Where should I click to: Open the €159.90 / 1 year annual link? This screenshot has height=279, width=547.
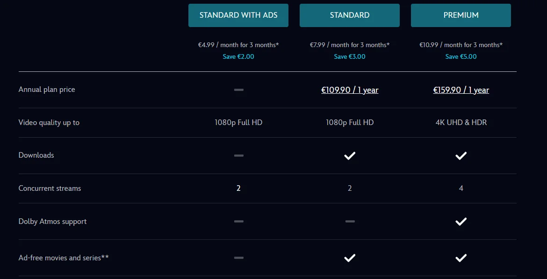(x=461, y=90)
